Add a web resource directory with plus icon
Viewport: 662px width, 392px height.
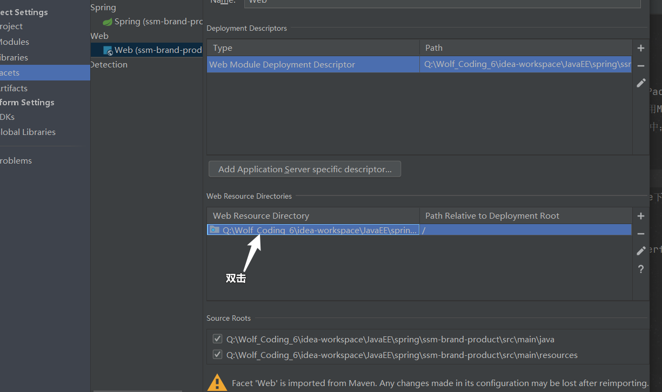click(641, 216)
